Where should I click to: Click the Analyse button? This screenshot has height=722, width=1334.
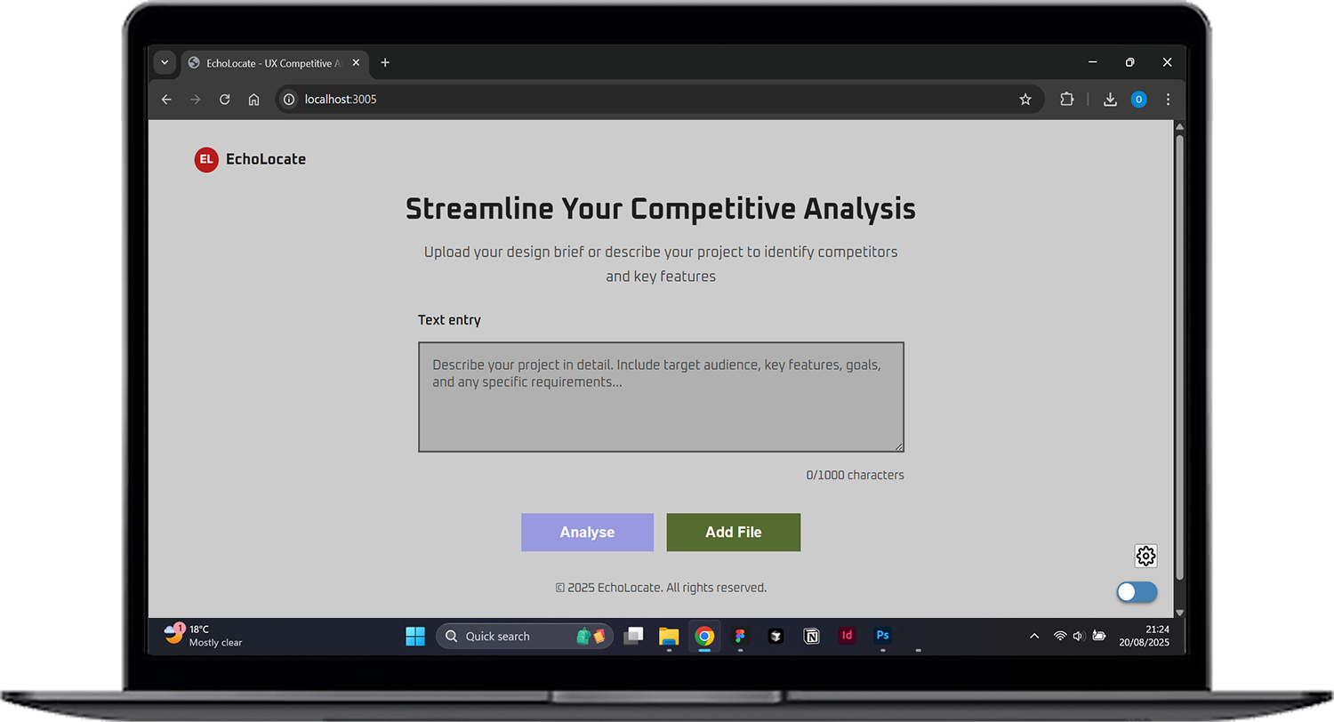pos(587,532)
